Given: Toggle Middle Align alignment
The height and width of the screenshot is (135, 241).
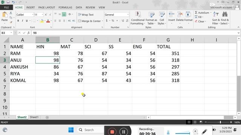Looking at the screenshot, I should click(59, 15).
